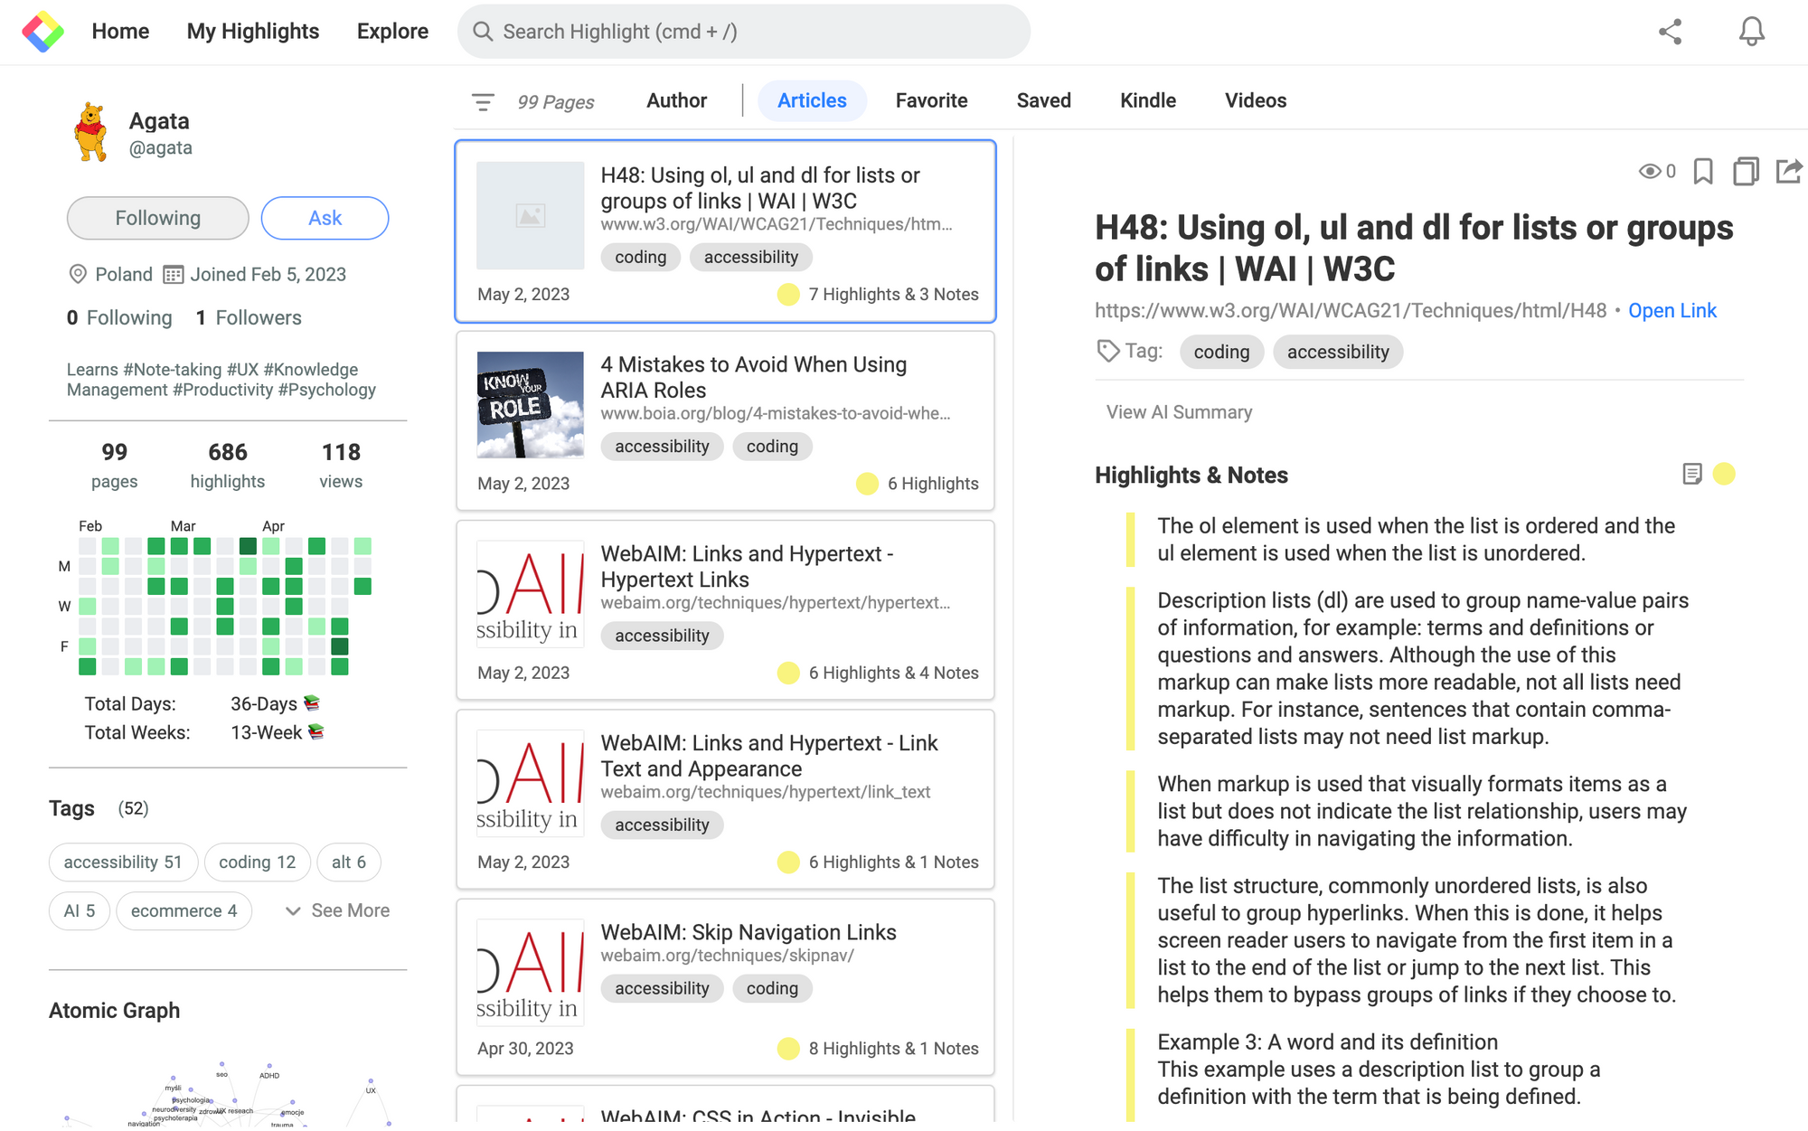Click the share icon in top bar
Screen dimensions: 1808x1131
point(1670,32)
